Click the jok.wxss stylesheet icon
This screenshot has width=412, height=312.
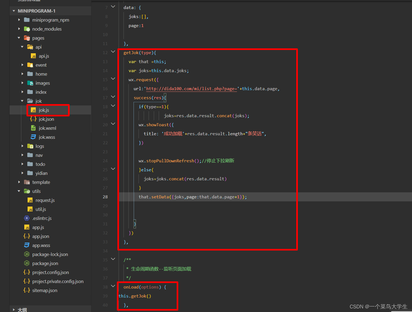click(x=33, y=137)
